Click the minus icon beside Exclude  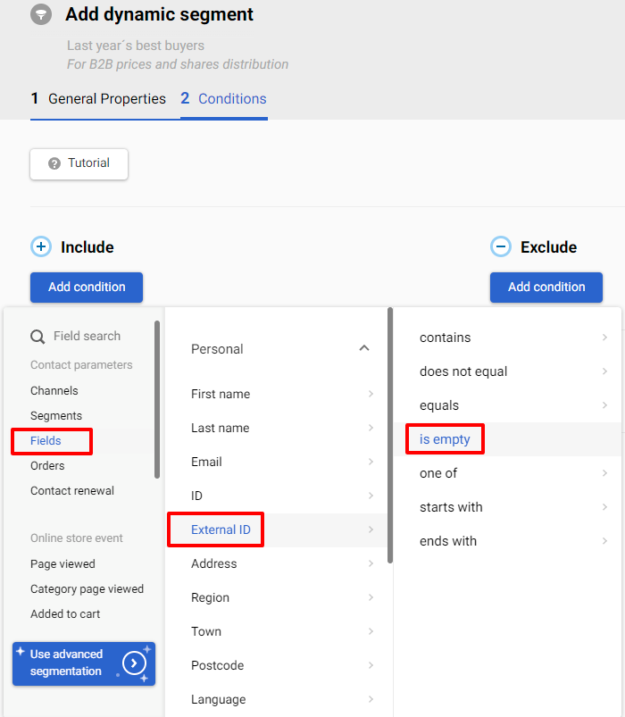point(500,246)
